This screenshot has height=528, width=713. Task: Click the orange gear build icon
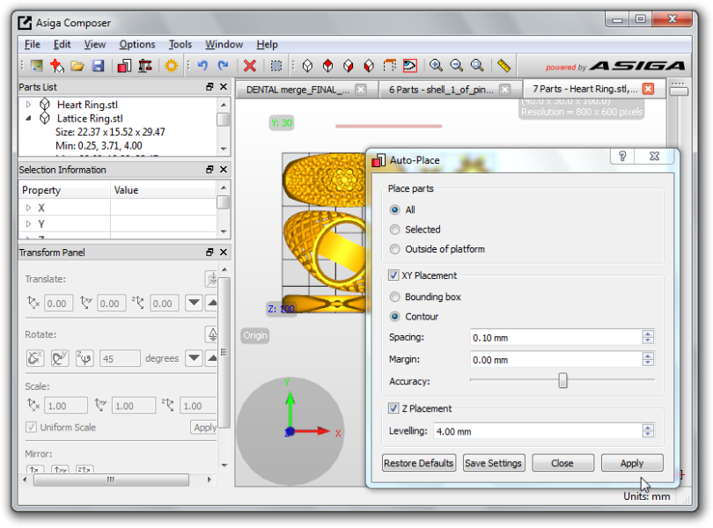point(172,66)
